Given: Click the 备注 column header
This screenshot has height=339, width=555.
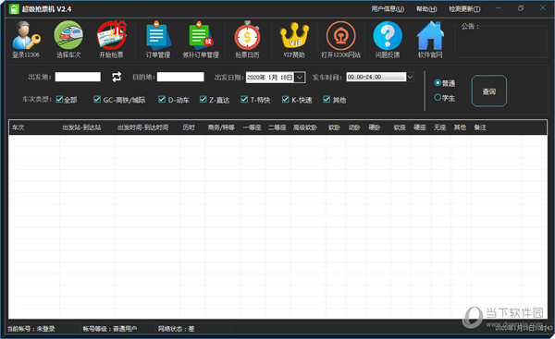Looking at the screenshot, I should click(x=480, y=127).
